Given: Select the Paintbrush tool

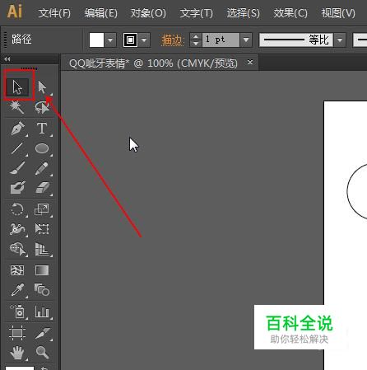Looking at the screenshot, I should tap(17, 168).
